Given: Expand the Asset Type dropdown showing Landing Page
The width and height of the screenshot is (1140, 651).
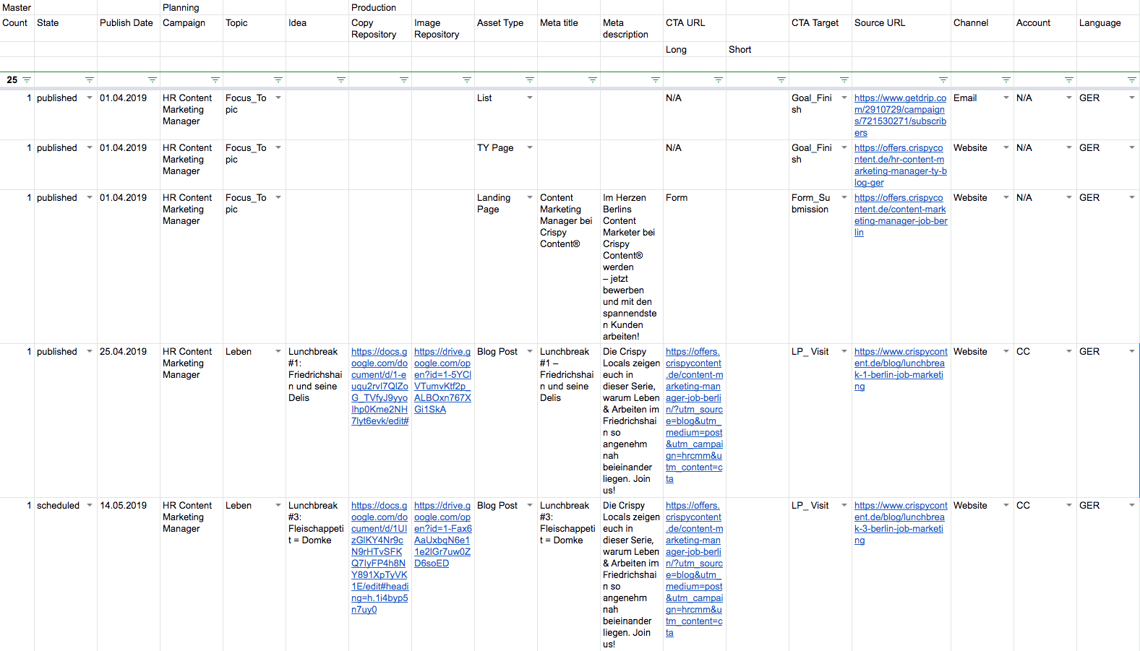Looking at the screenshot, I should pyautogui.click(x=530, y=197).
